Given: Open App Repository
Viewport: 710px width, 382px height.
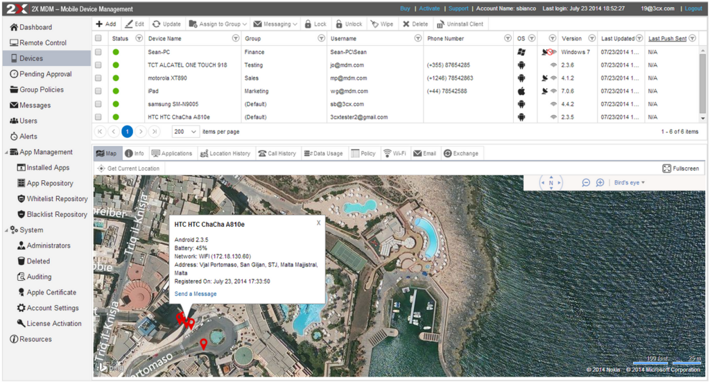Looking at the screenshot, I should click(45, 183).
